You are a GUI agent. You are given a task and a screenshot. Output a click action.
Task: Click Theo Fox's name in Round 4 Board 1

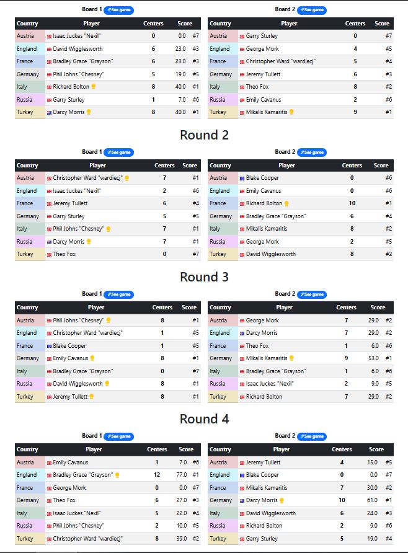64,500
